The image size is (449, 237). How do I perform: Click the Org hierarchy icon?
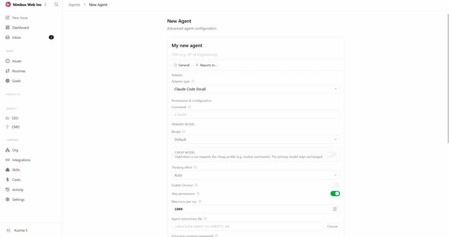click(x=7, y=150)
